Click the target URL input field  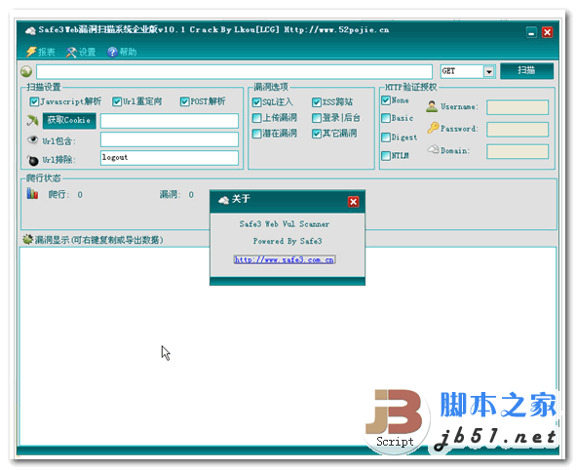(x=234, y=71)
